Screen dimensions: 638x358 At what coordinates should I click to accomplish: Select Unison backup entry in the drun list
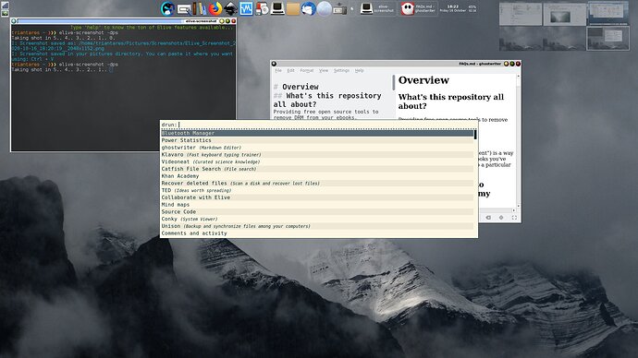(317, 226)
